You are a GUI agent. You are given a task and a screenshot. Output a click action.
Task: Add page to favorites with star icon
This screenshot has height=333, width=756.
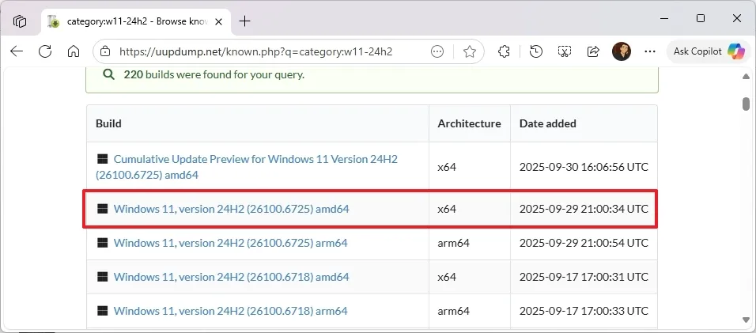(x=470, y=51)
